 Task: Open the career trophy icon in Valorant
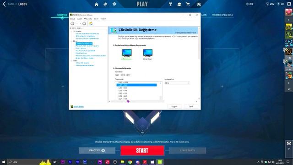click(x=170, y=4)
